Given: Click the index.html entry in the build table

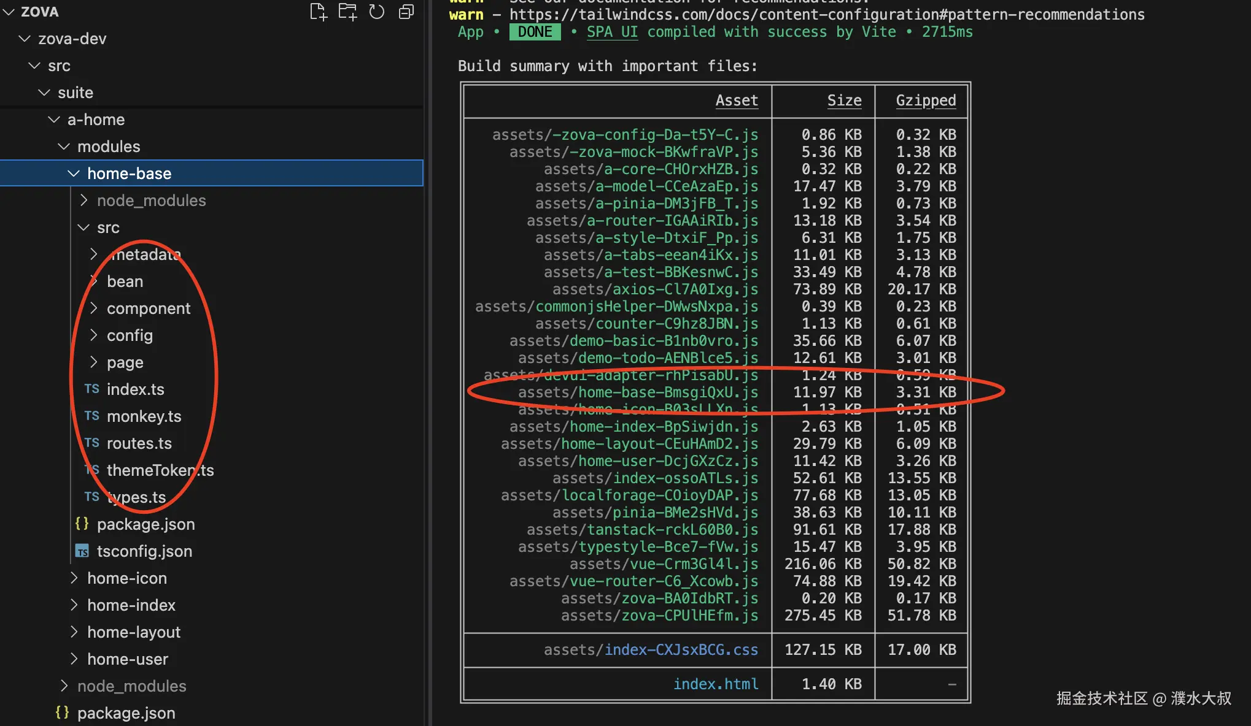Looking at the screenshot, I should (715, 684).
